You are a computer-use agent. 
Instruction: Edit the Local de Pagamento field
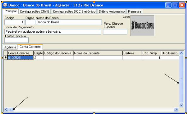coord(53,32)
